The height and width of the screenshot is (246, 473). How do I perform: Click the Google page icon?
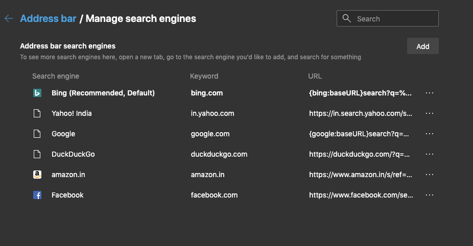[37, 134]
